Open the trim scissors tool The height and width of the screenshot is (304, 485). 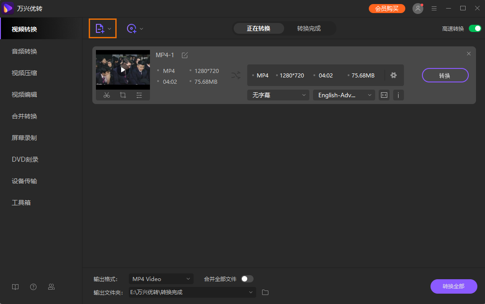pos(107,95)
